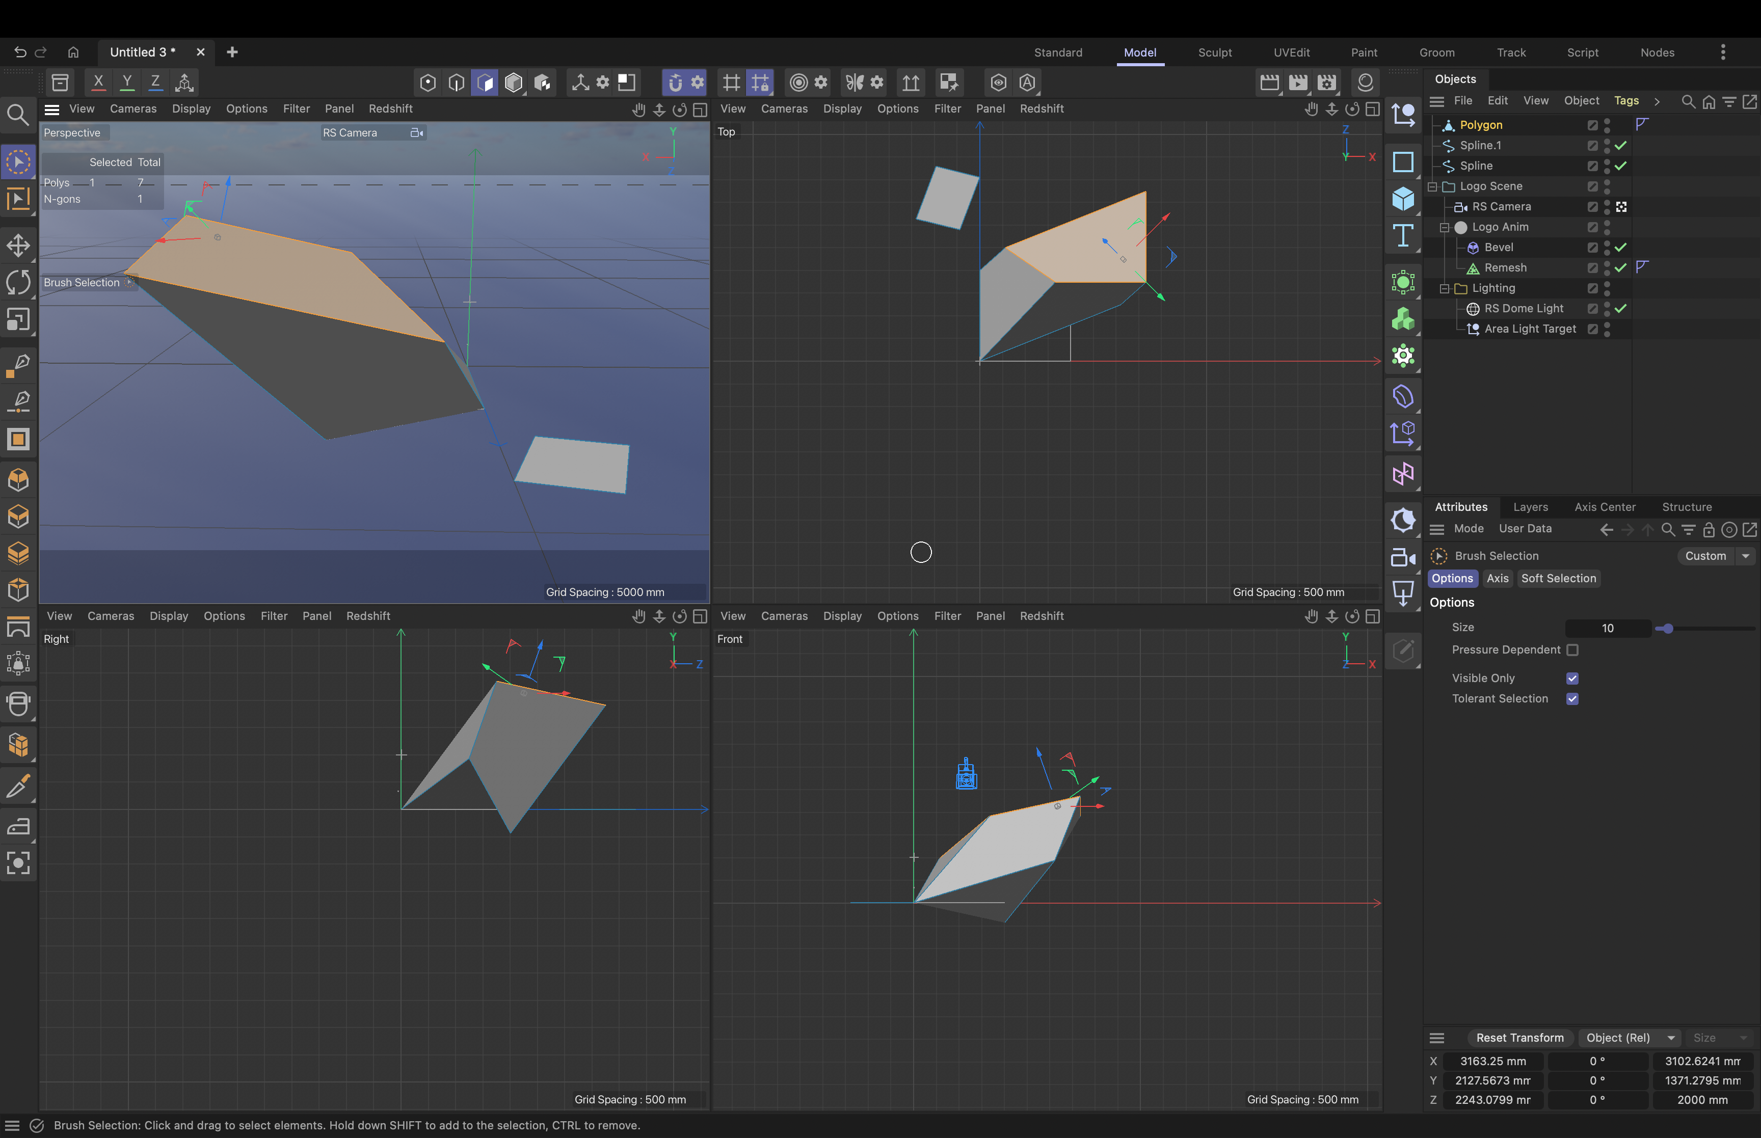The height and width of the screenshot is (1138, 1761).
Task: Toggle X axis lock in top toolbar
Action: (x=98, y=82)
